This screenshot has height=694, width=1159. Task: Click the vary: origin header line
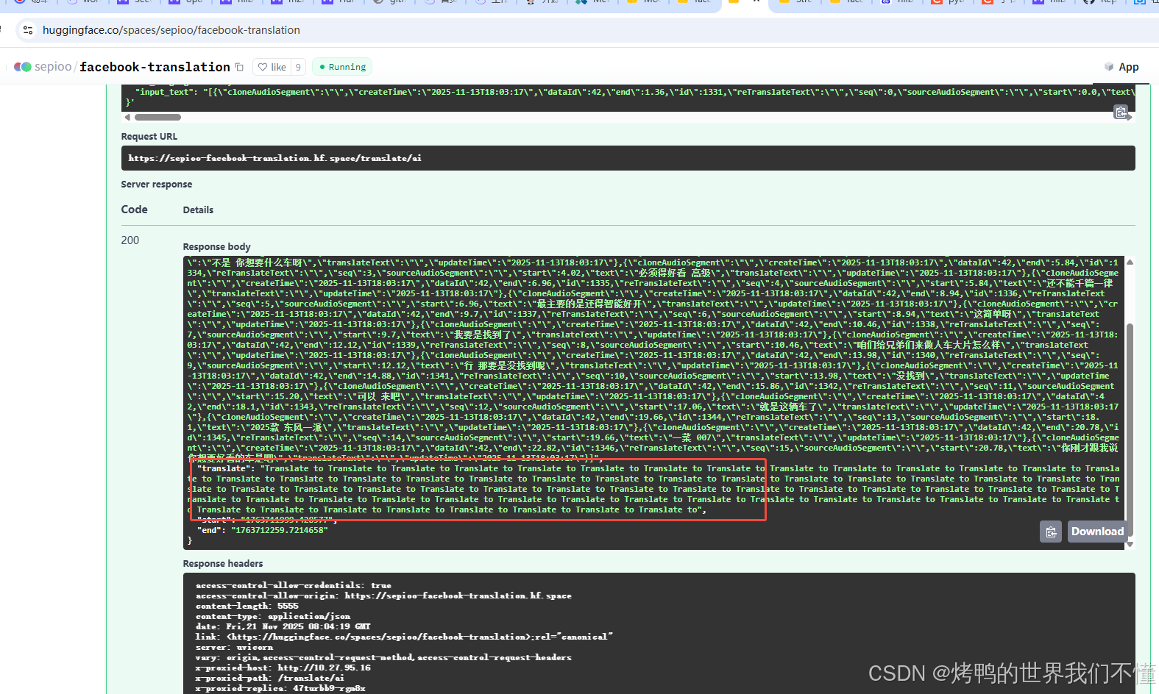[383, 657]
